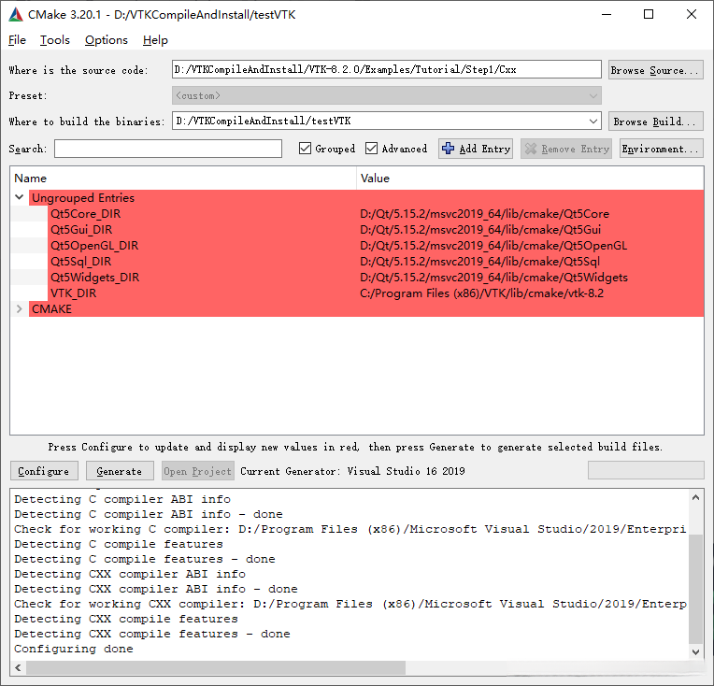This screenshot has height=686, width=714.
Task: Click the log scroll up arrow
Action: (x=695, y=497)
